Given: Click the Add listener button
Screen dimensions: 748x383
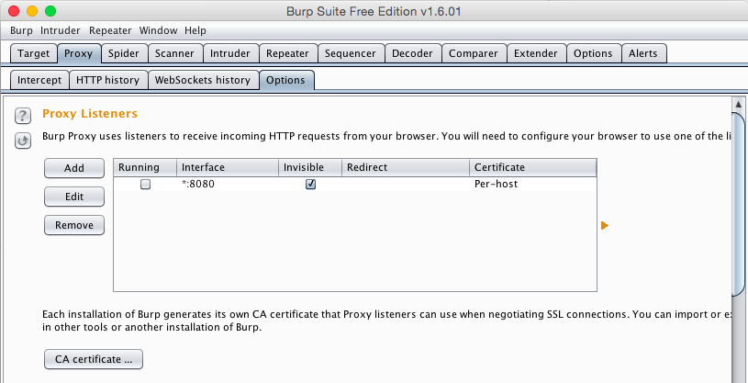Looking at the screenshot, I should (x=74, y=168).
